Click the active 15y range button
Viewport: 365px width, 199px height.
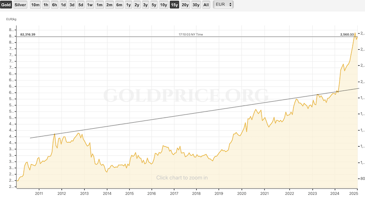(174, 5)
